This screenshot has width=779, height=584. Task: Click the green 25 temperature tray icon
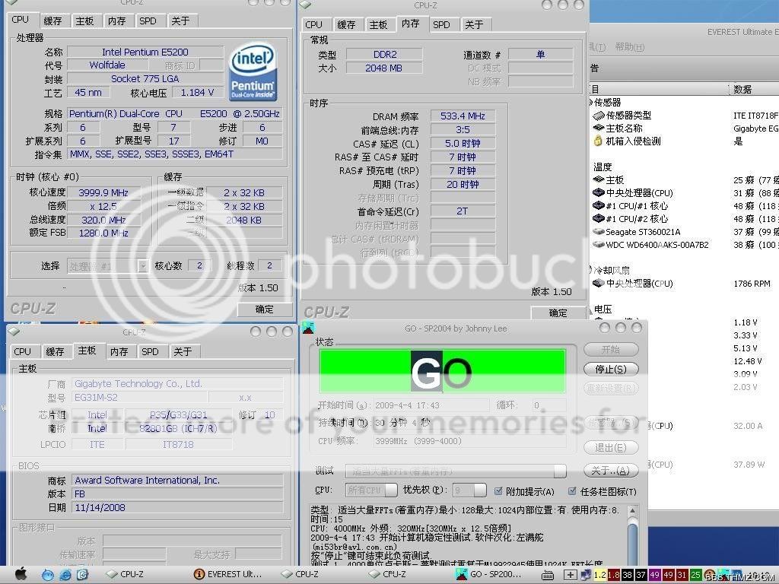coord(695,575)
